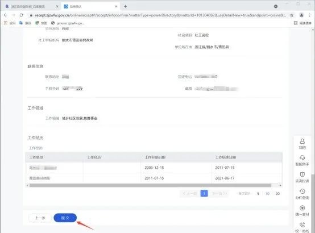Open the browser profile avatar icon
This screenshot has width=315, height=233.
(x=301, y=15)
